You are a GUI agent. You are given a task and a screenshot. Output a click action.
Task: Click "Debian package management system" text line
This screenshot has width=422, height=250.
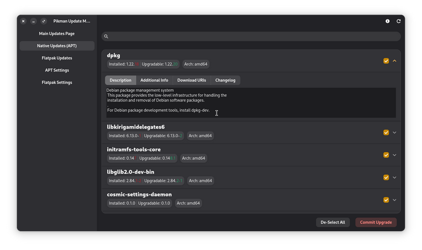(140, 90)
